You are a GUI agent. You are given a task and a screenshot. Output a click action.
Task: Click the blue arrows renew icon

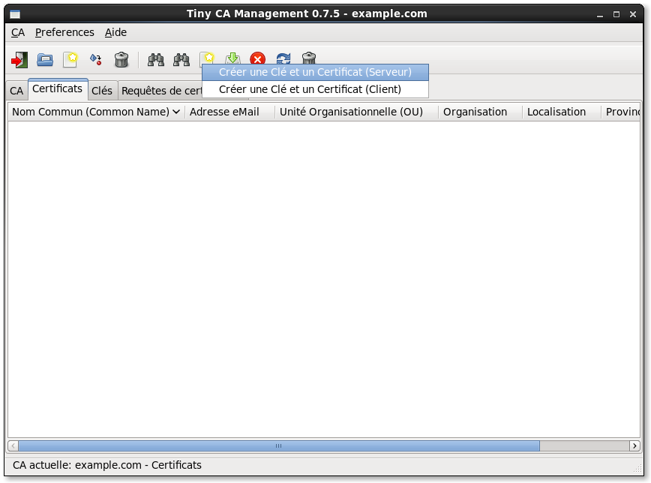pos(283,59)
